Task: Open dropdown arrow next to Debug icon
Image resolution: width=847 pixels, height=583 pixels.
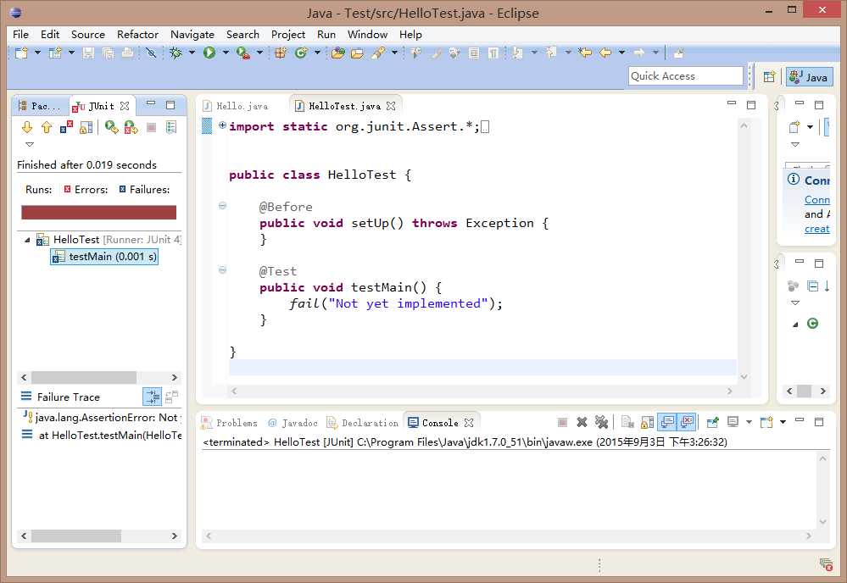Action: 192,53
